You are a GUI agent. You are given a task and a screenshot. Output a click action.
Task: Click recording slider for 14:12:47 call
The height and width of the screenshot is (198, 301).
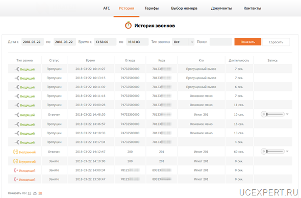274,152
